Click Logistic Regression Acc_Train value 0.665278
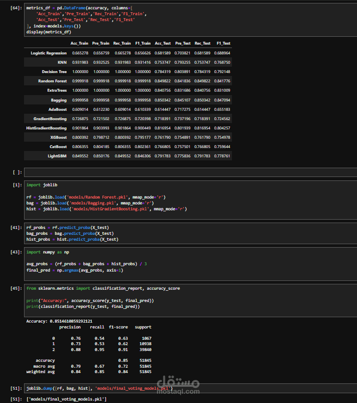Screen dimensions: 357x403 80,53
